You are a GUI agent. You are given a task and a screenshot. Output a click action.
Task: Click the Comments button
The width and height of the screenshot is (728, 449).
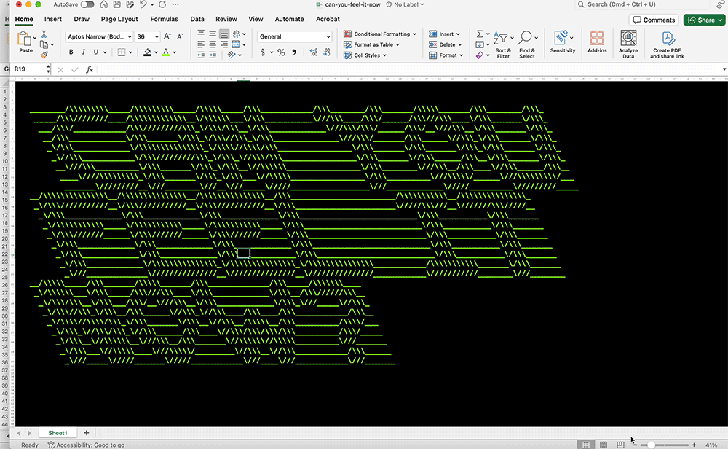(x=654, y=20)
